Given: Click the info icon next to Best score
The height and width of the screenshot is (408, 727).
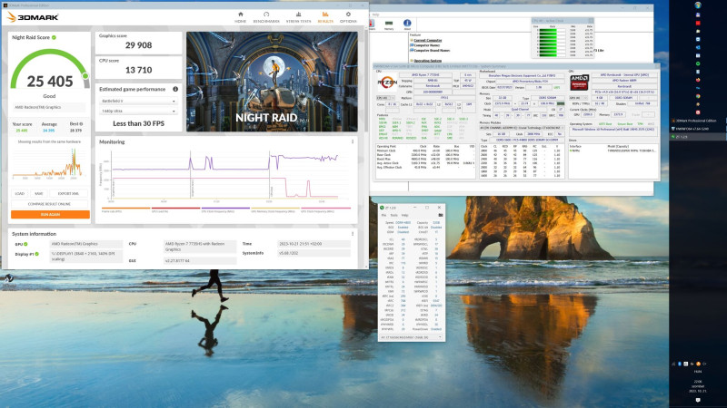Looking at the screenshot, I should [x=81, y=124].
